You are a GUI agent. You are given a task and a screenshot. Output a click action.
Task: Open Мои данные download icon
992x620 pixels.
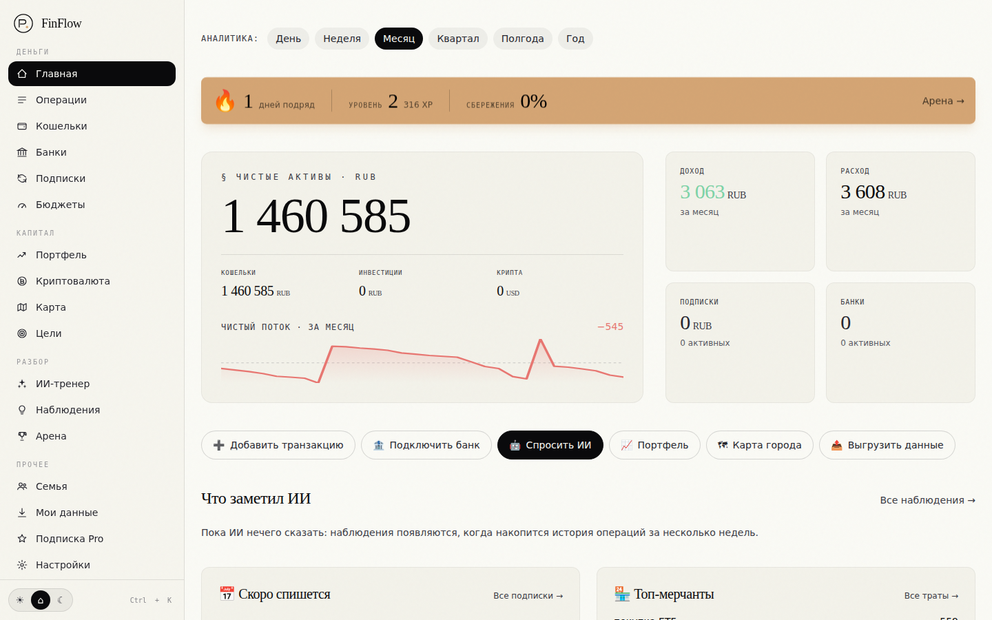[x=22, y=513]
